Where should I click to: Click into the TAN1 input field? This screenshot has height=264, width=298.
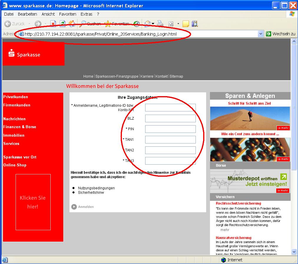170,140
